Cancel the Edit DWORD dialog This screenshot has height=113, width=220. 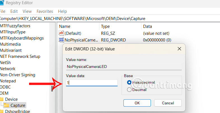click(168, 103)
